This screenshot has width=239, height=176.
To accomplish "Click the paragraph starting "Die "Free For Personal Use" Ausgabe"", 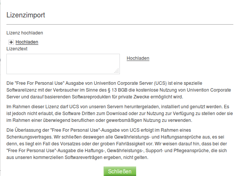I will tap(113, 89).
